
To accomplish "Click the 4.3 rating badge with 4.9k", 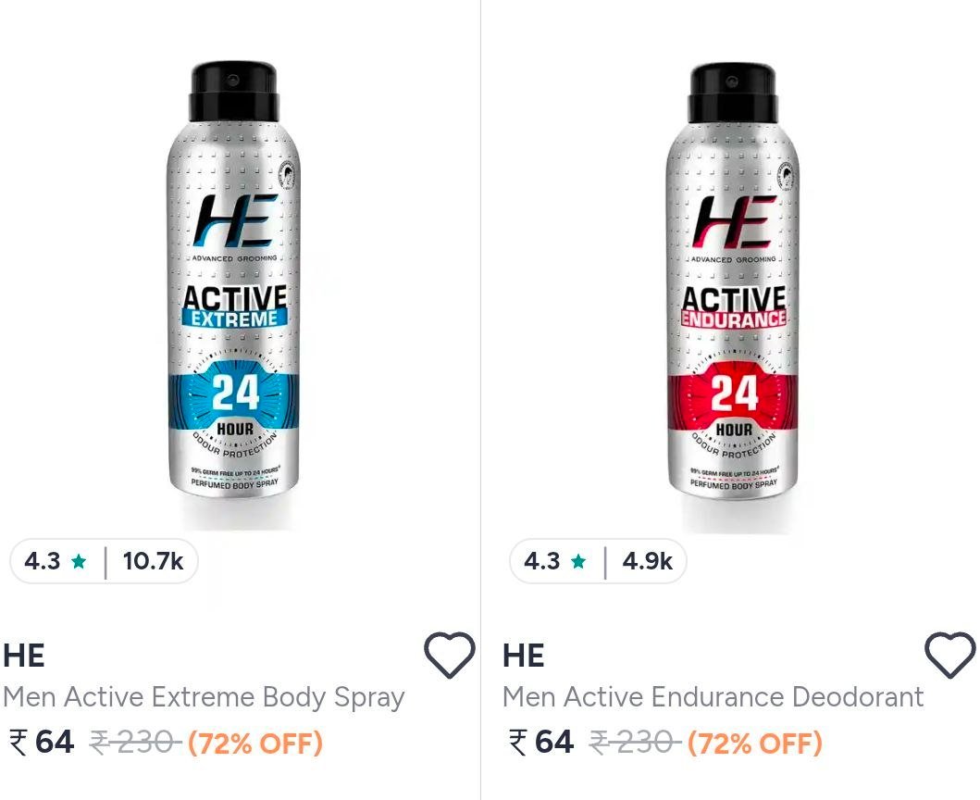I will [x=598, y=561].
